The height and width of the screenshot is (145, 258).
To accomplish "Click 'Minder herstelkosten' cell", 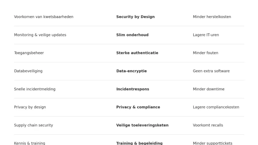I will (212, 17).
